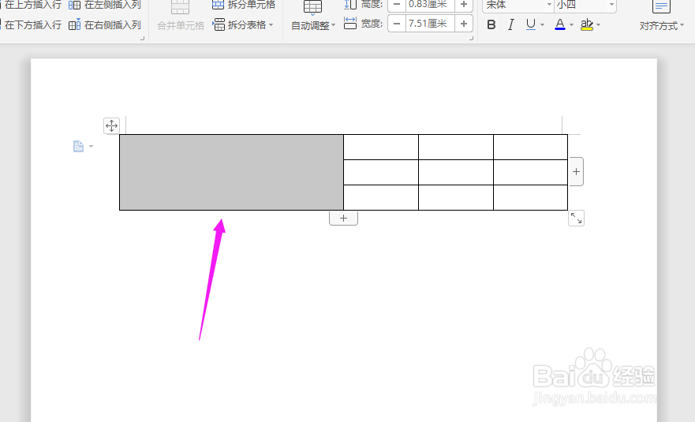Image resolution: width=695 pixels, height=422 pixels.
Task: Click the top-right cell of the table
Action: coord(531,148)
